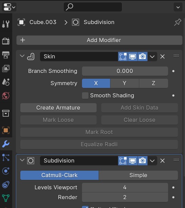Open the Object Data mesh tab
Screen dimensions: 185x208
(x=6, y=198)
